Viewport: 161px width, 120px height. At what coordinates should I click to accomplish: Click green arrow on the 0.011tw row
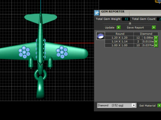tap(156, 42)
